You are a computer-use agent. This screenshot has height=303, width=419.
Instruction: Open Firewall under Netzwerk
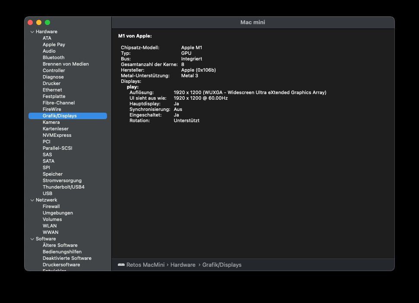(51, 207)
